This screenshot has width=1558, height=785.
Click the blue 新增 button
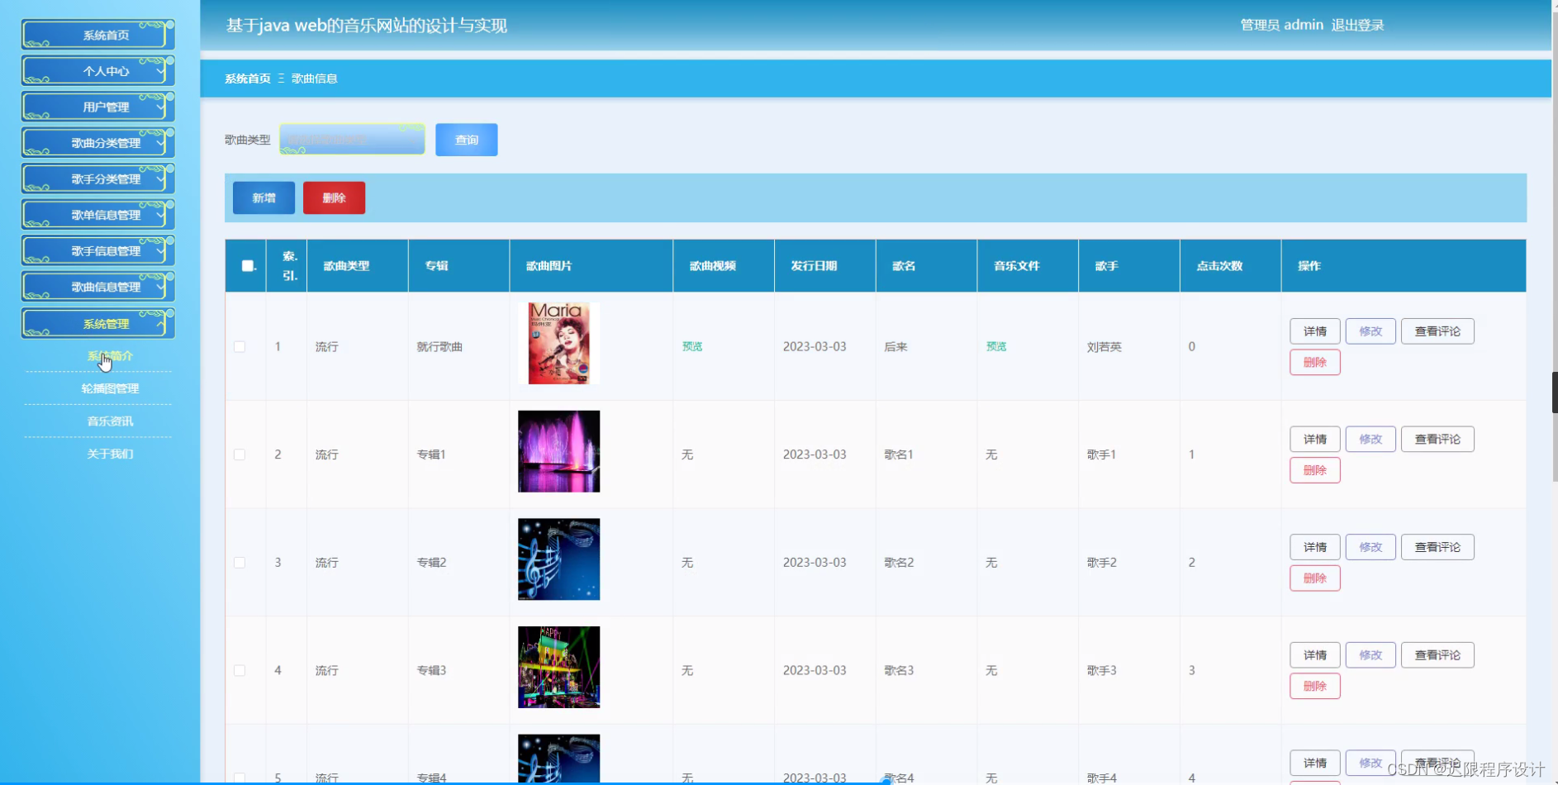pyautogui.click(x=264, y=197)
